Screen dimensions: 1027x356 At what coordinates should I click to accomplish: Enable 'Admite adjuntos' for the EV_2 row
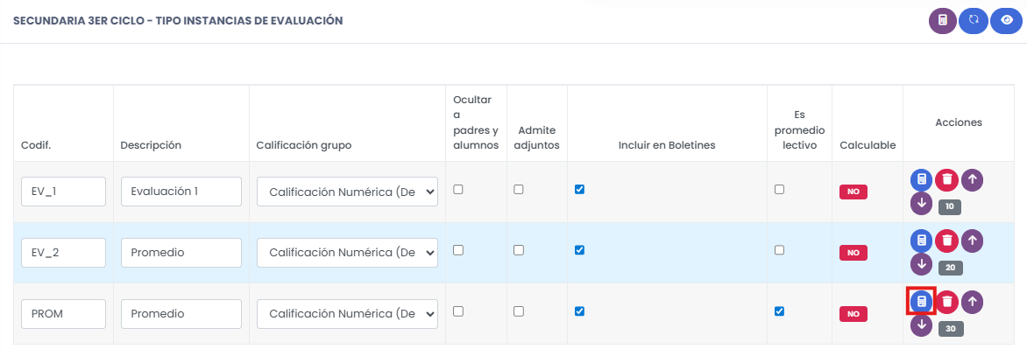(x=519, y=250)
